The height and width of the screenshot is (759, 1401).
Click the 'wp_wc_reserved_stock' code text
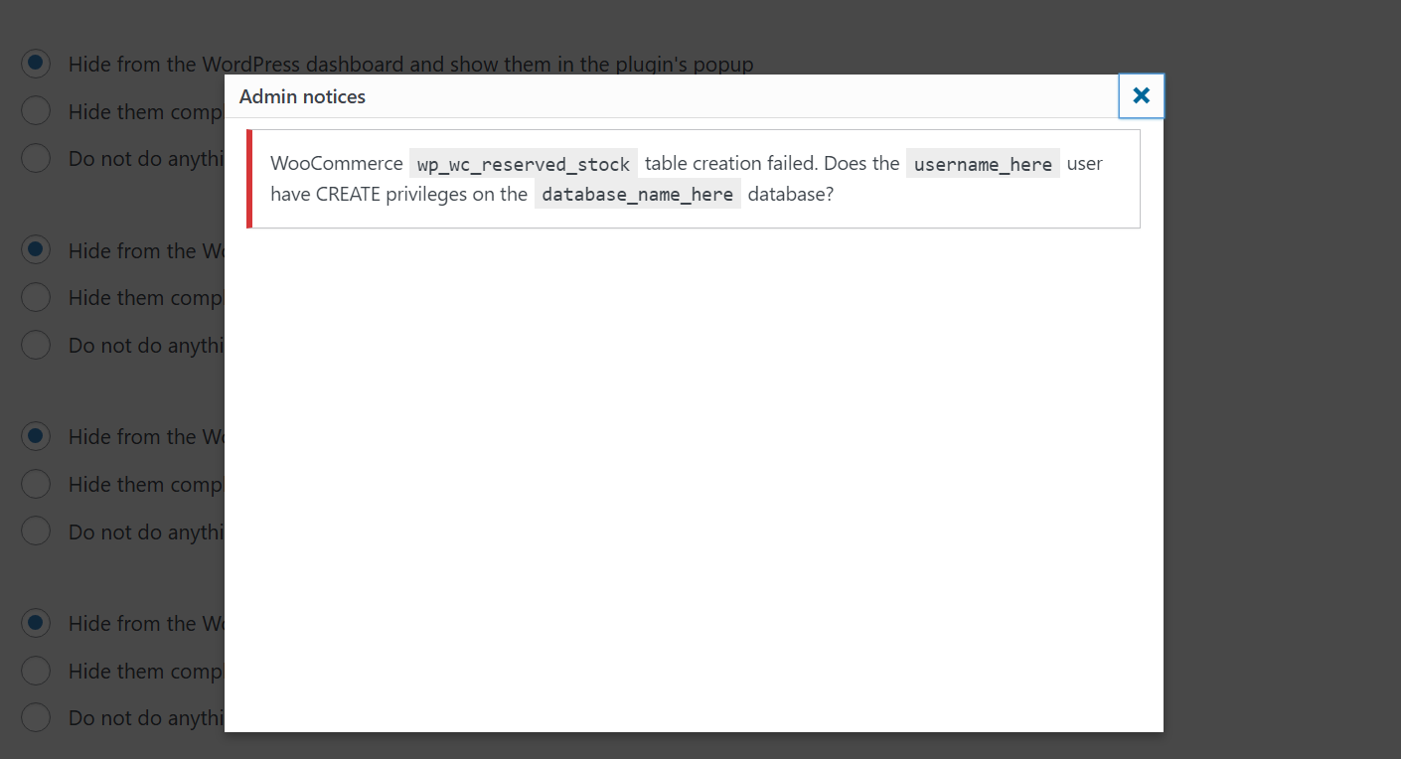point(524,164)
